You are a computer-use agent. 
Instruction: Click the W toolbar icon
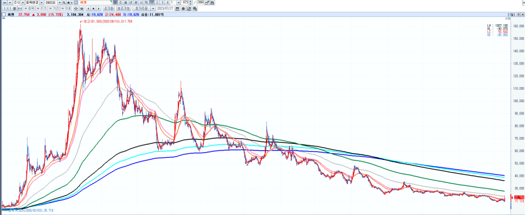pos(81,8)
